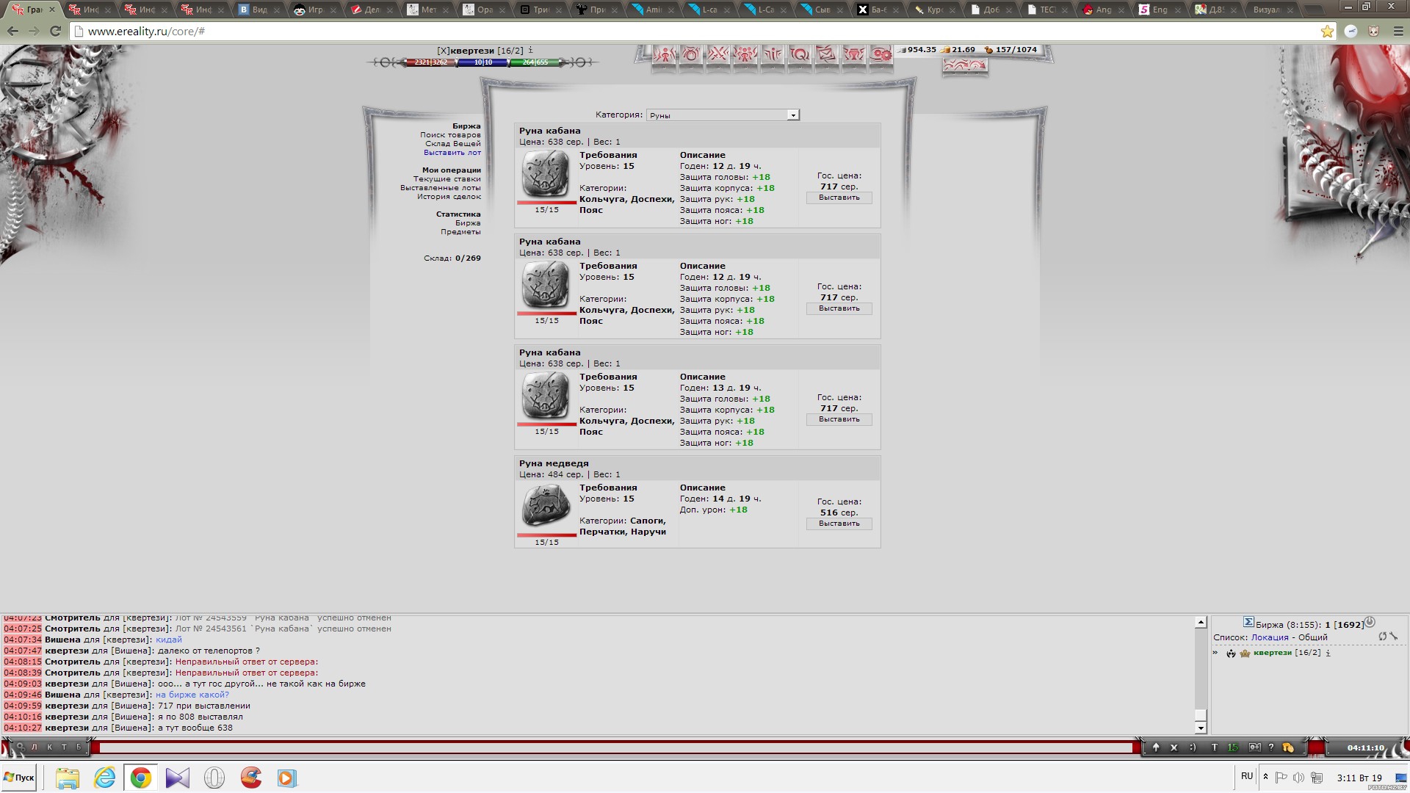Click the Sigma icon next to Биржа location
Screen dimensions: 1410x793
click(1248, 623)
